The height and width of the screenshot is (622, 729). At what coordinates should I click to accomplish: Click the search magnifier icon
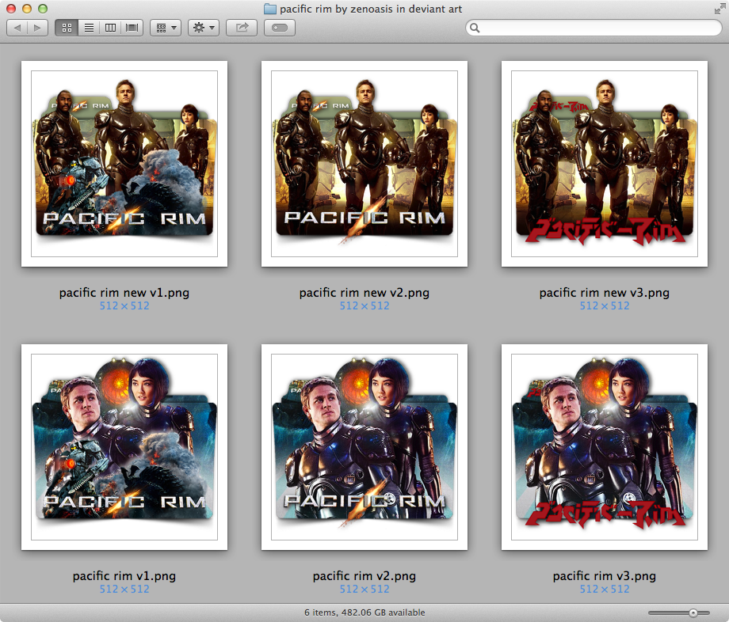coord(475,27)
